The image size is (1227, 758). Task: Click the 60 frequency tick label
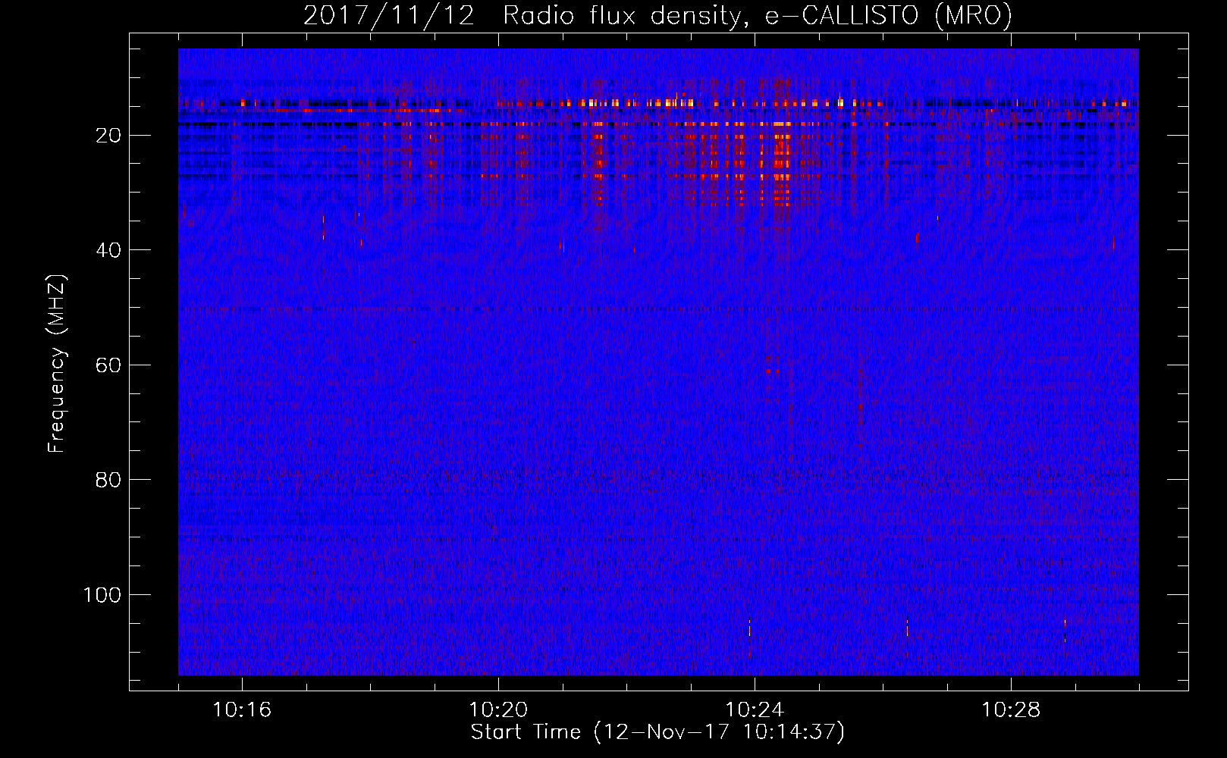pyautogui.click(x=108, y=365)
